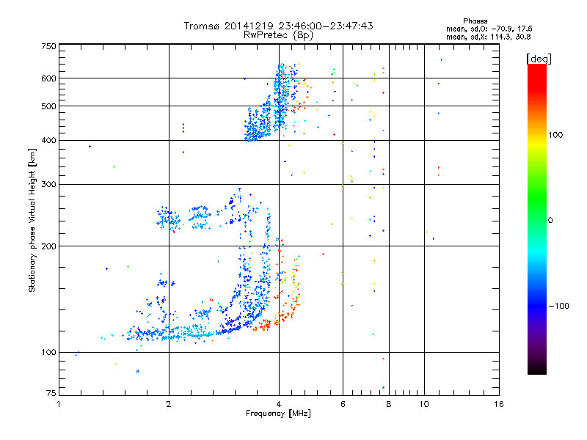Click the "mean, sd,O: -70.9, 17.5" line
Viewport: 587px width, 440px height.
(489, 29)
